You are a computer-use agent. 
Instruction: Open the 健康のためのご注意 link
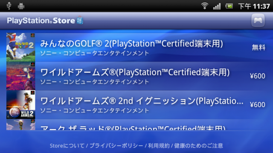tap(199, 145)
